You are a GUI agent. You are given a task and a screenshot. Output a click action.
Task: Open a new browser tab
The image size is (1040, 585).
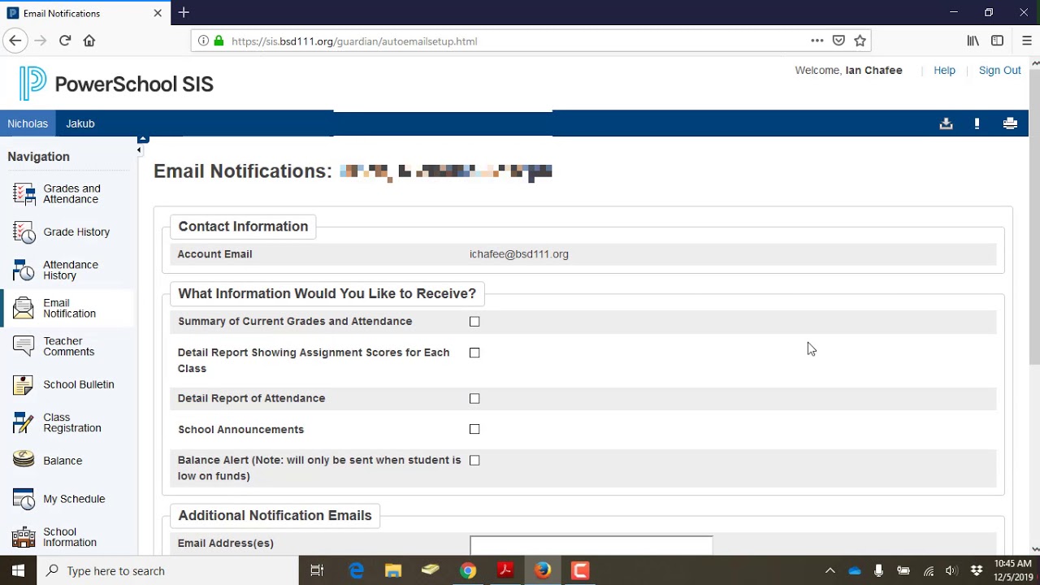pyautogui.click(x=184, y=12)
